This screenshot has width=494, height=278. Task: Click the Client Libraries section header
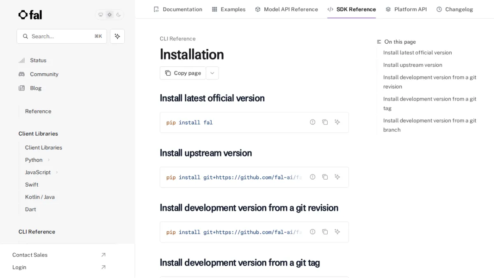[x=38, y=133]
